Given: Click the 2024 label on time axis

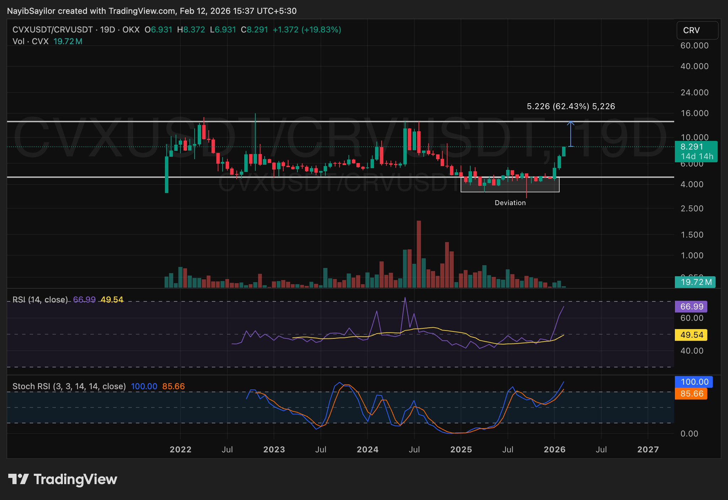Looking at the screenshot, I should point(367,449).
